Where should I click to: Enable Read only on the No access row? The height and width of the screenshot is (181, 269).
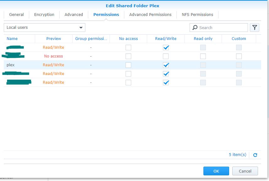point(203,56)
